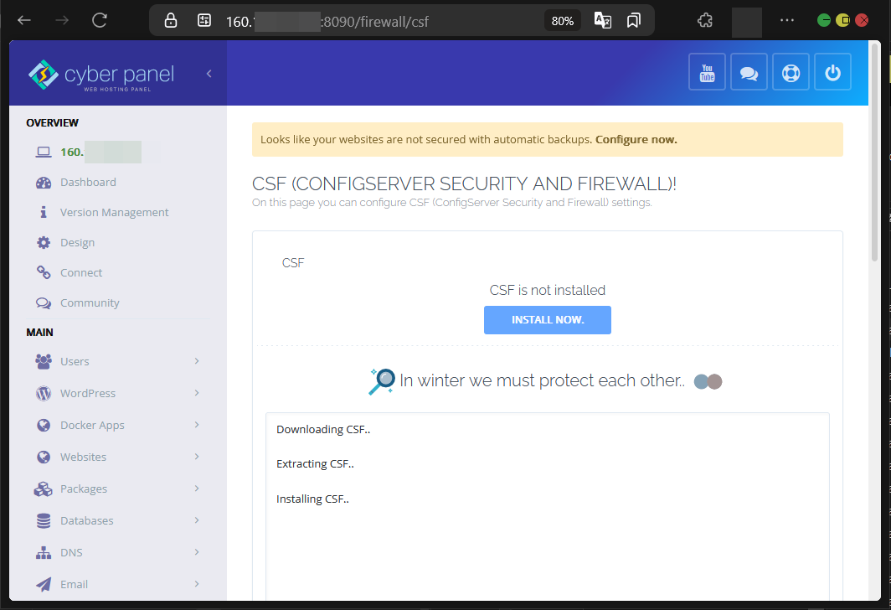The width and height of the screenshot is (891, 610).
Task: Open Connect in the sidebar
Action: click(x=81, y=272)
